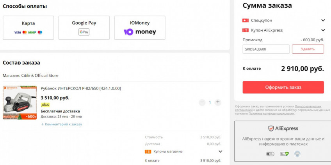Click the orange Купон AliExpress icon
The image size is (331, 165).
pos(246,30)
